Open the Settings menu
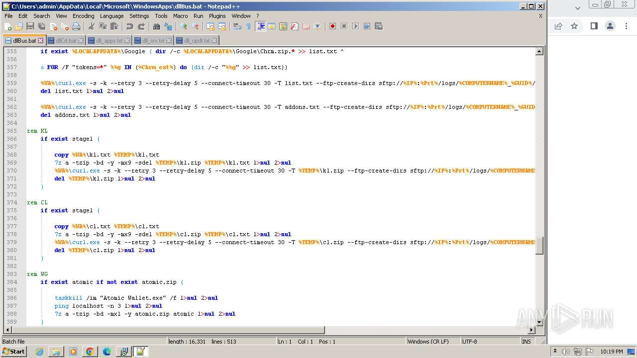Viewport: 637px width, 358px height. pos(139,16)
